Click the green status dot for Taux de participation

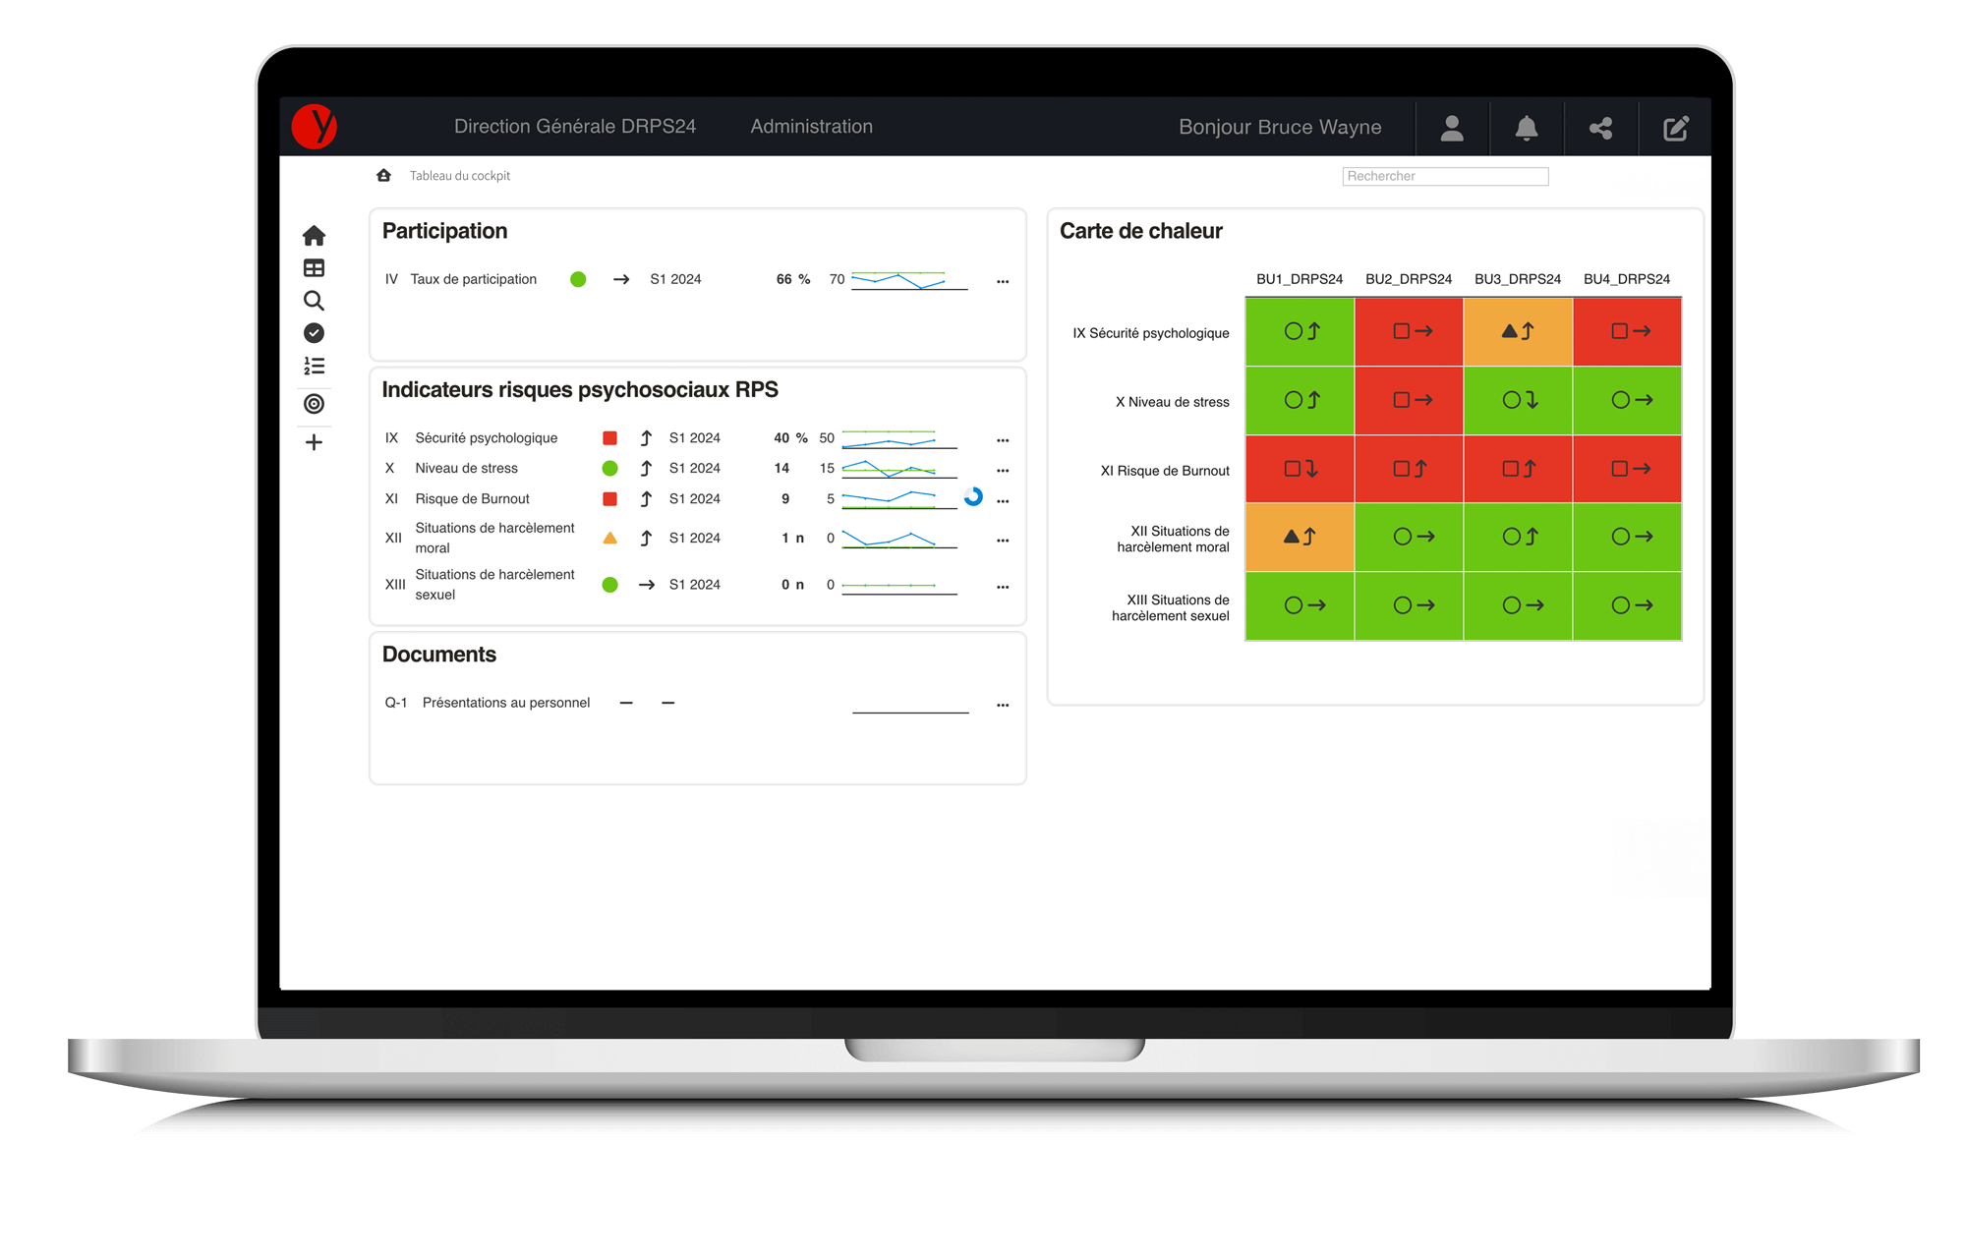click(578, 279)
